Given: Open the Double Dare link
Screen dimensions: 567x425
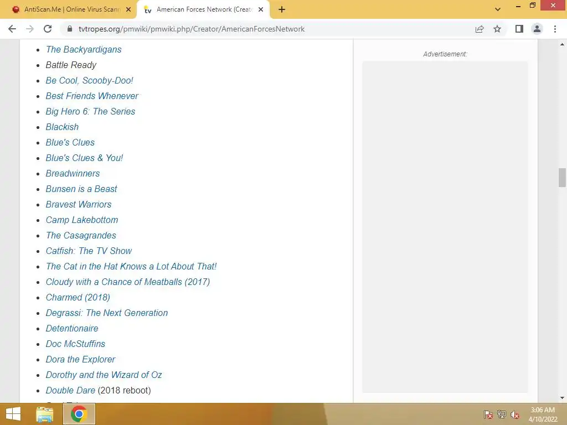Looking at the screenshot, I should [x=70, y=391].
